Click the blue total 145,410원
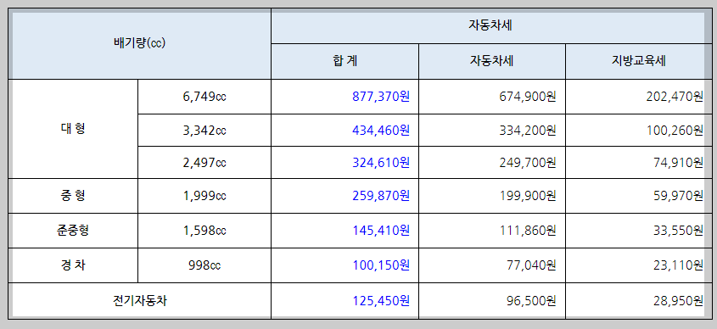Image resolution: width=717 pixels, height=329 pixels. [381, 231]
